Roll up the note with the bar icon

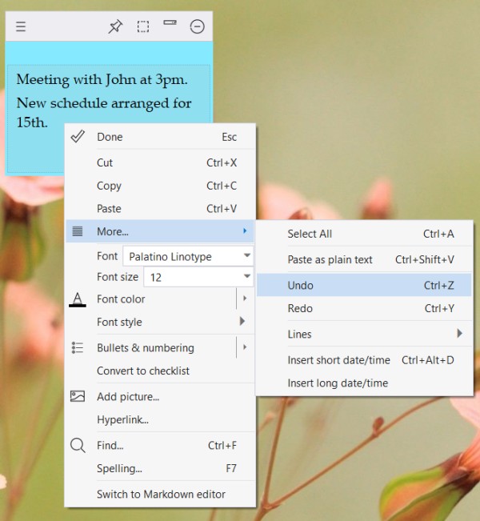[170, 22]
